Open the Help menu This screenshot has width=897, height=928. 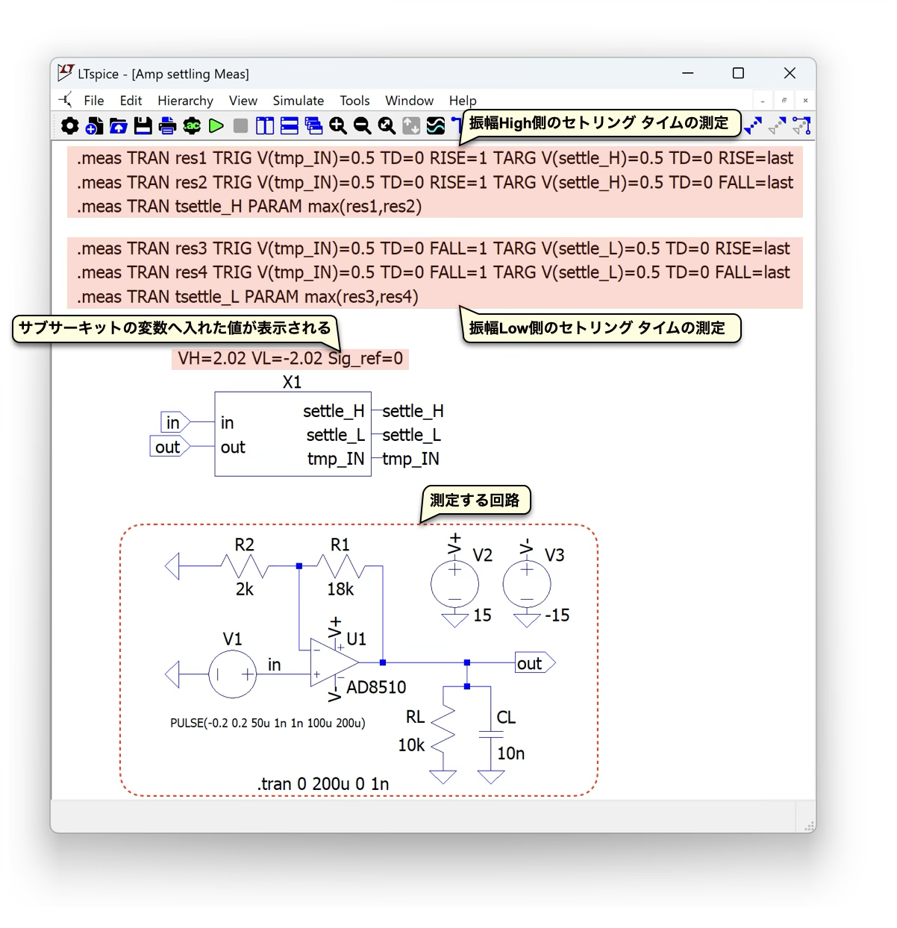[x=463, y=101]
